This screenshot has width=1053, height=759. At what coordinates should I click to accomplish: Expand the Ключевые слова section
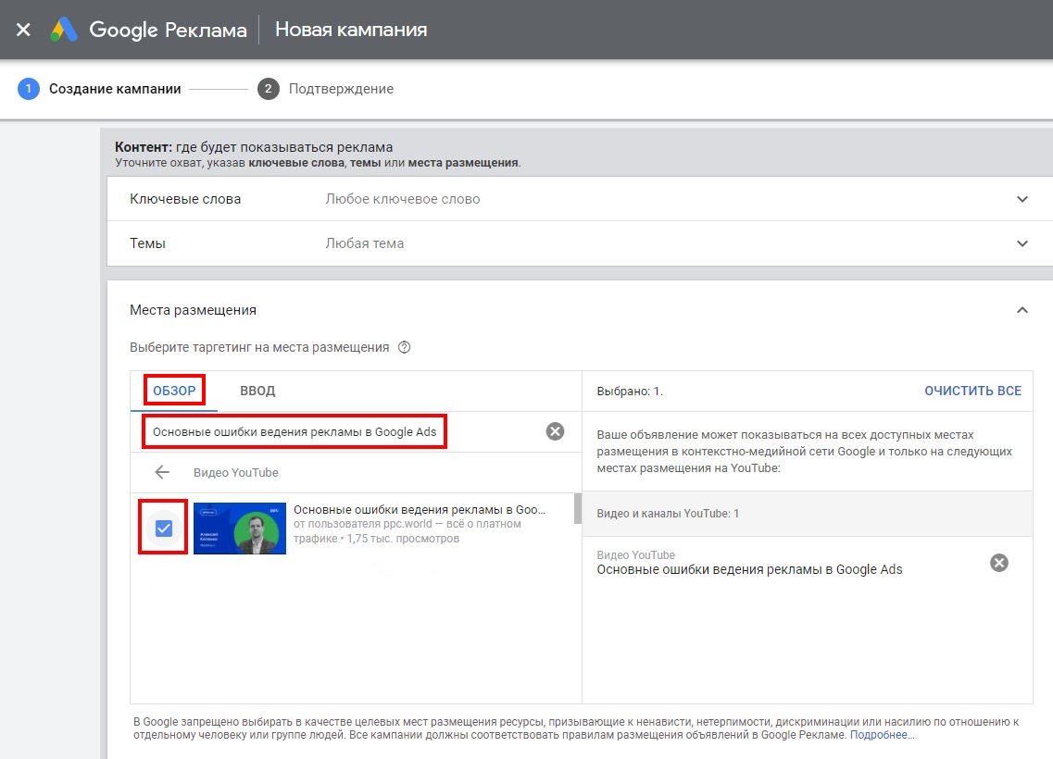tap(1022, 199)
